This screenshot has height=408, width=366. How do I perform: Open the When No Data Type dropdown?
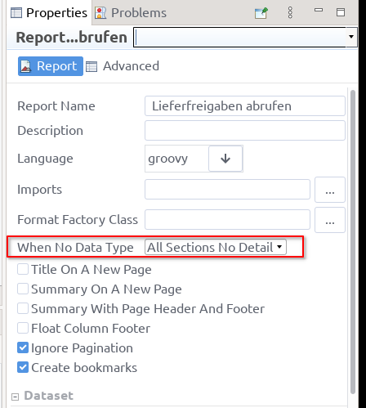[216, 247]
